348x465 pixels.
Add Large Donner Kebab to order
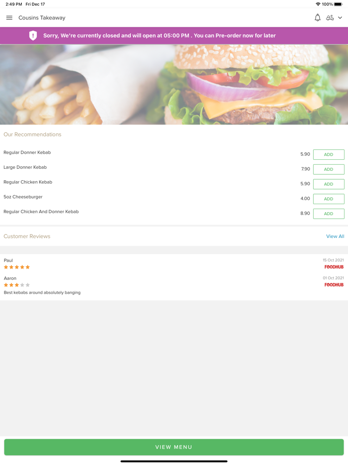pos(329,169)
